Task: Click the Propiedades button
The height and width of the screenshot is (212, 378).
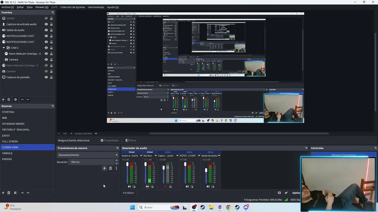Action: tap(110, 140)
